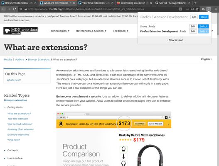Open the Firefox hamburger menu
The height and width of the screenshot is (166, 219).
216,9
